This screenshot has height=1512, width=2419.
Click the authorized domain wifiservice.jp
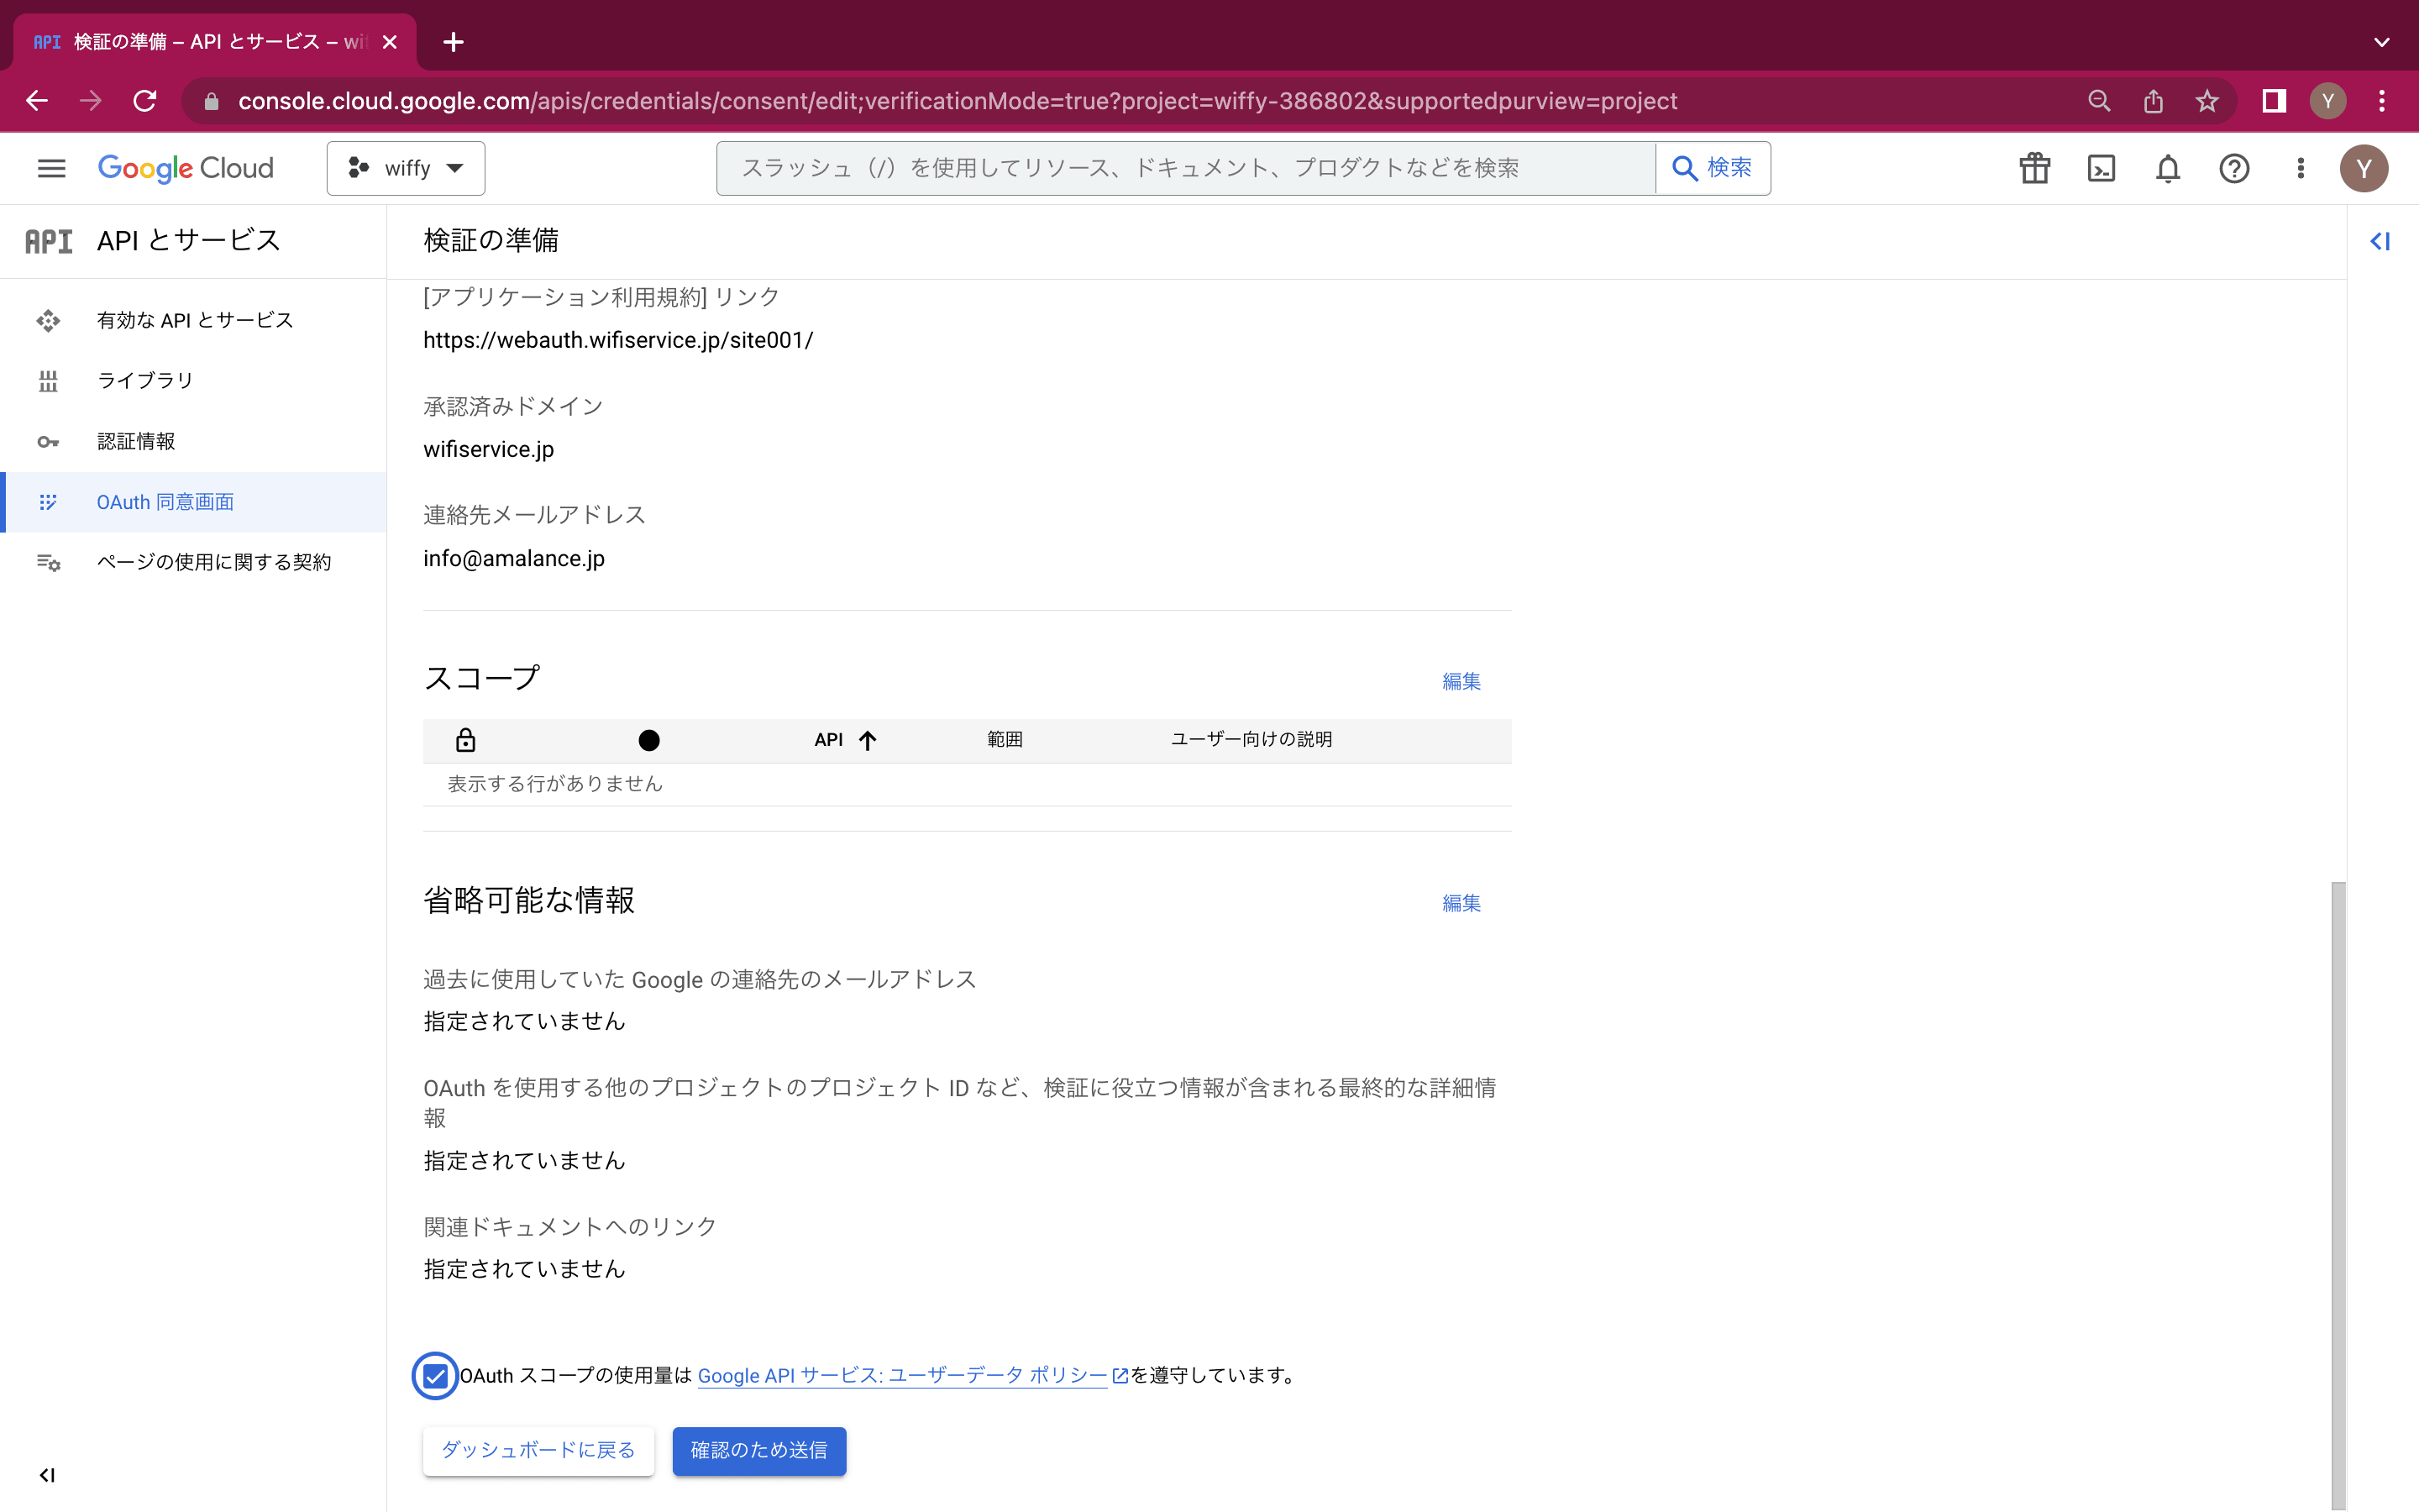pos(489,449)
